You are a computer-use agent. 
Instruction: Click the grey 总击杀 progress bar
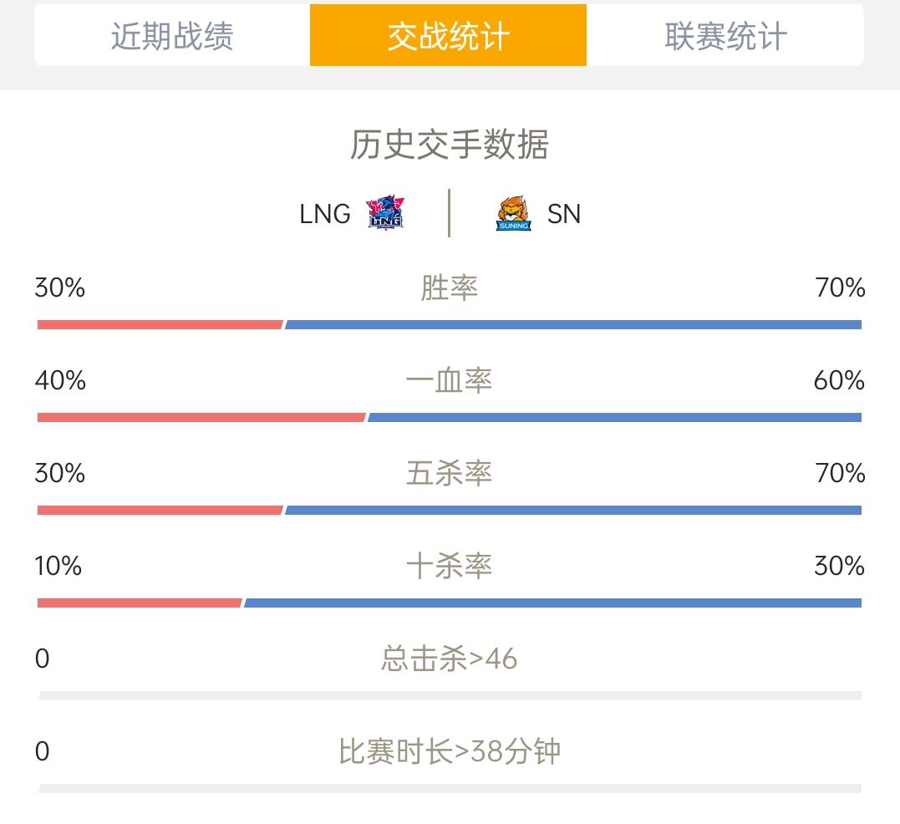(x=450, y=695)
